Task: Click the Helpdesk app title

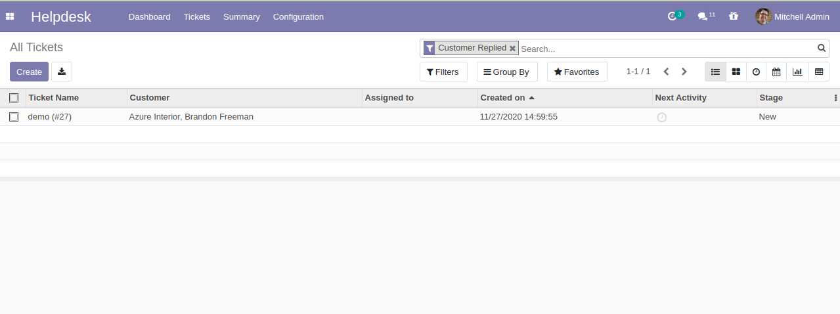Action: click(61, 16)
